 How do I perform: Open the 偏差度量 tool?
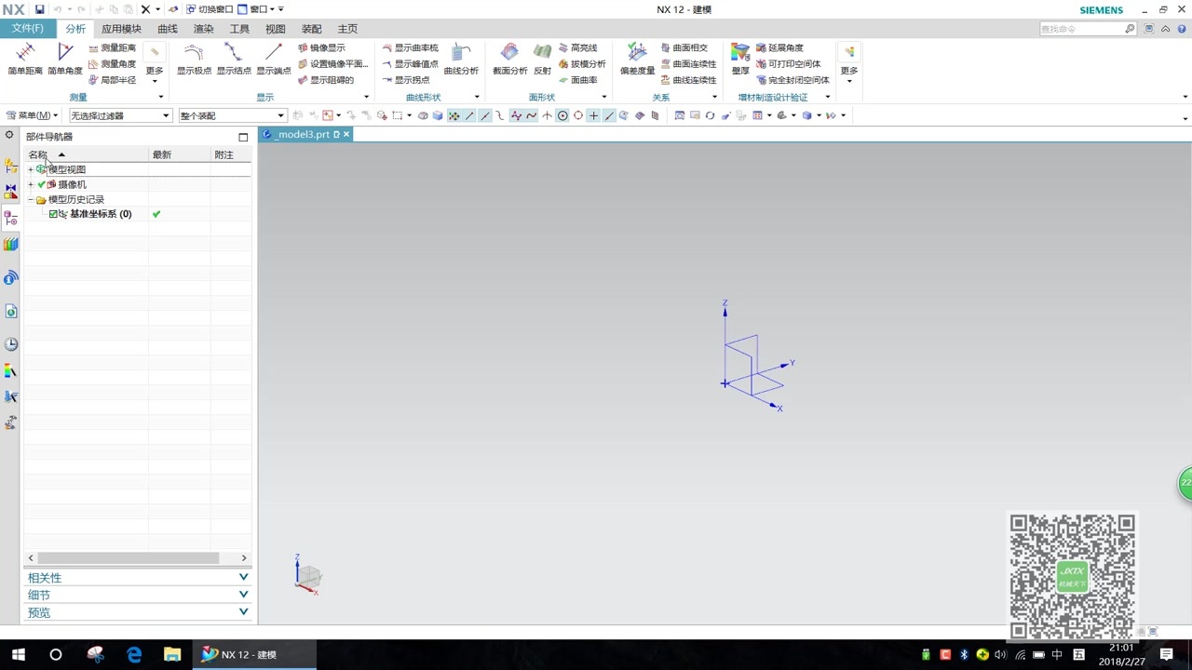coord(638,59)
